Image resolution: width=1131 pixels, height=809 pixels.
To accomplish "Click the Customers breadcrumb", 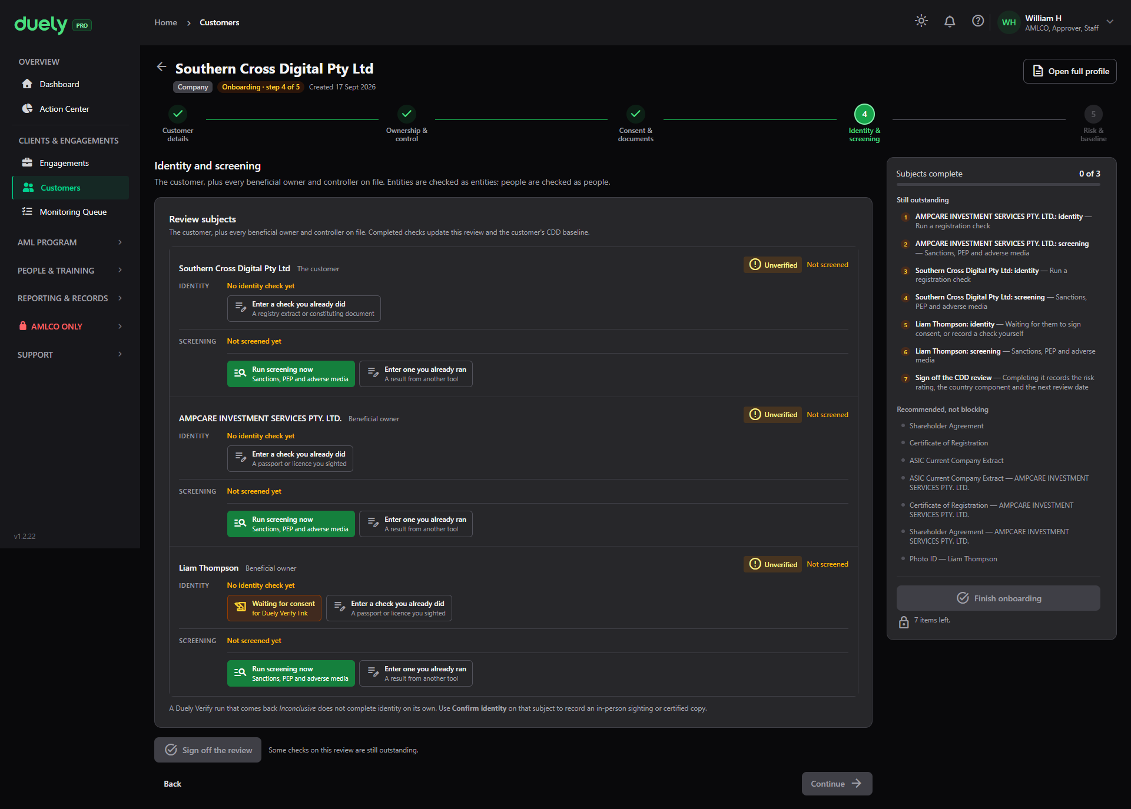I will tap(219, 22).
